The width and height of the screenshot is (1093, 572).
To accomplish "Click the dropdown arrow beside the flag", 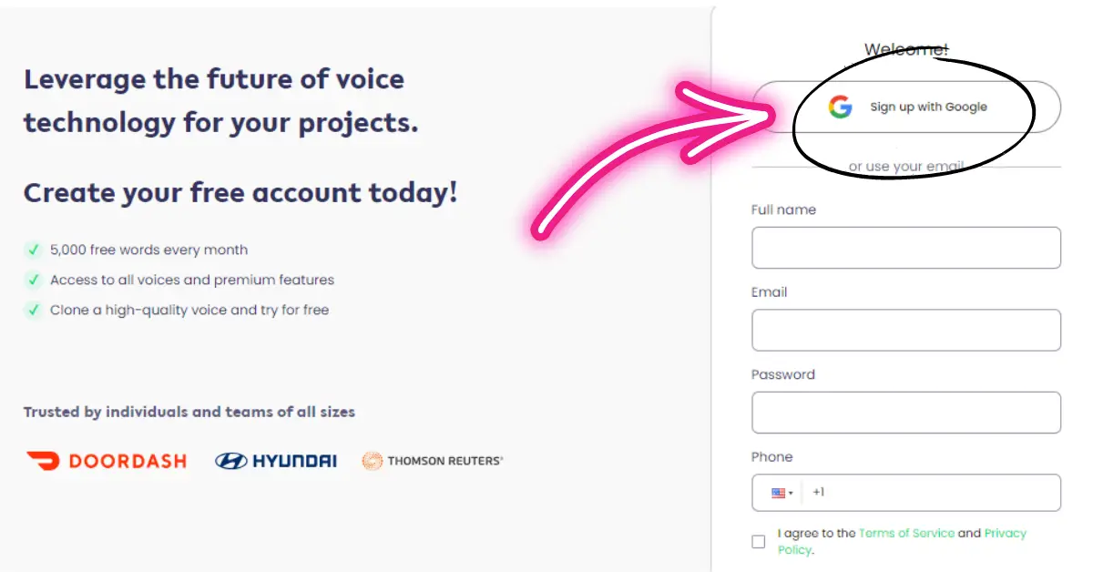I will tap(792, 492).
